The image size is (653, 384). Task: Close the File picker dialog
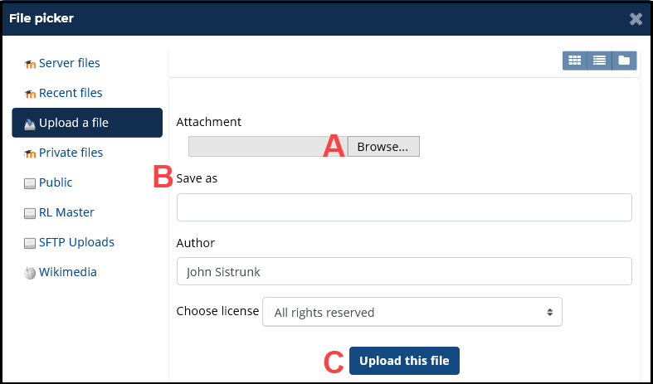(636, 18)
